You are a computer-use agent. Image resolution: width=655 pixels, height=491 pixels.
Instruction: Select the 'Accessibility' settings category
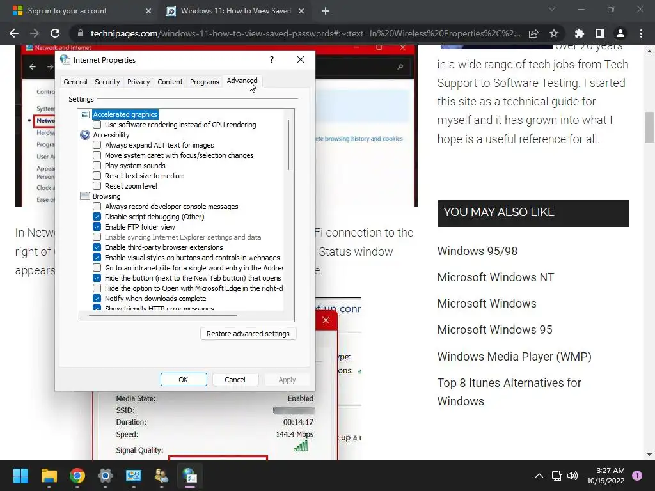111,135
